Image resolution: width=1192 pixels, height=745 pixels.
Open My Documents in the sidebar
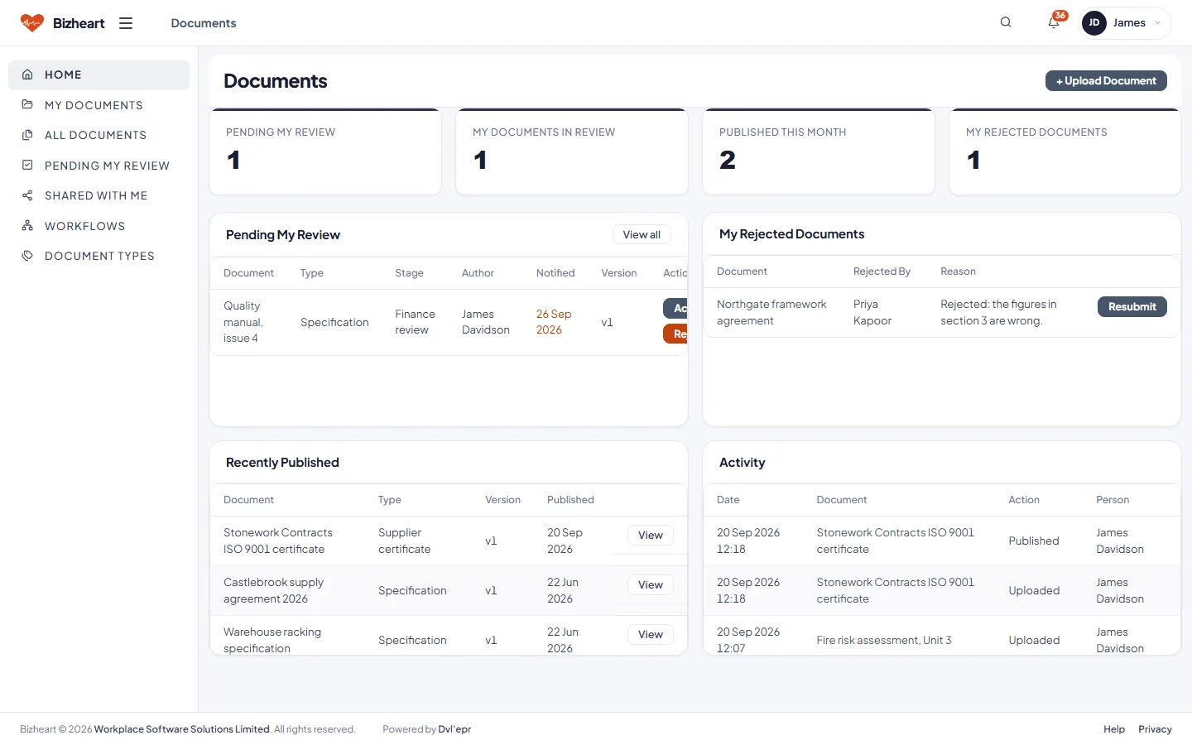tap(99, 105)
